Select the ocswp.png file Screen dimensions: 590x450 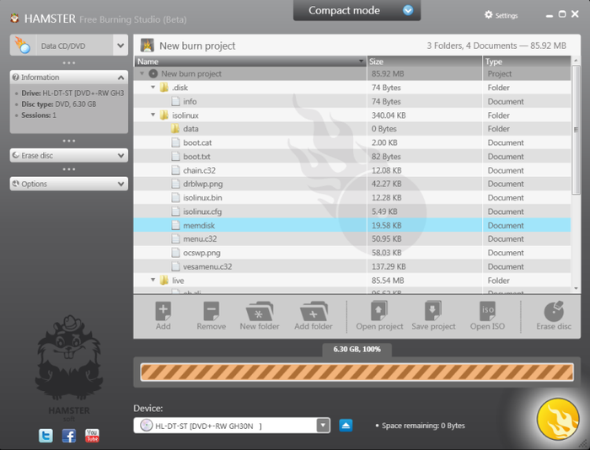point(352,253)
